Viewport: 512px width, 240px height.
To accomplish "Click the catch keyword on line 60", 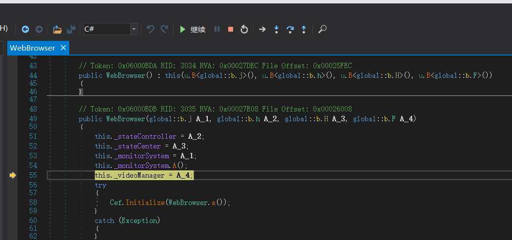I will 104,221.
